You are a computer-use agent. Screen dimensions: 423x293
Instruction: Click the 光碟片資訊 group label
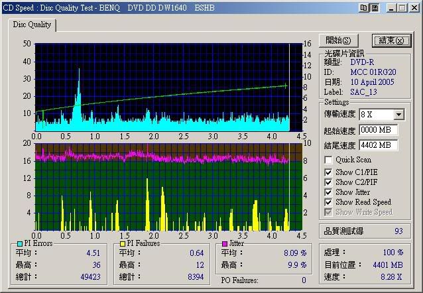pos(344,54)
